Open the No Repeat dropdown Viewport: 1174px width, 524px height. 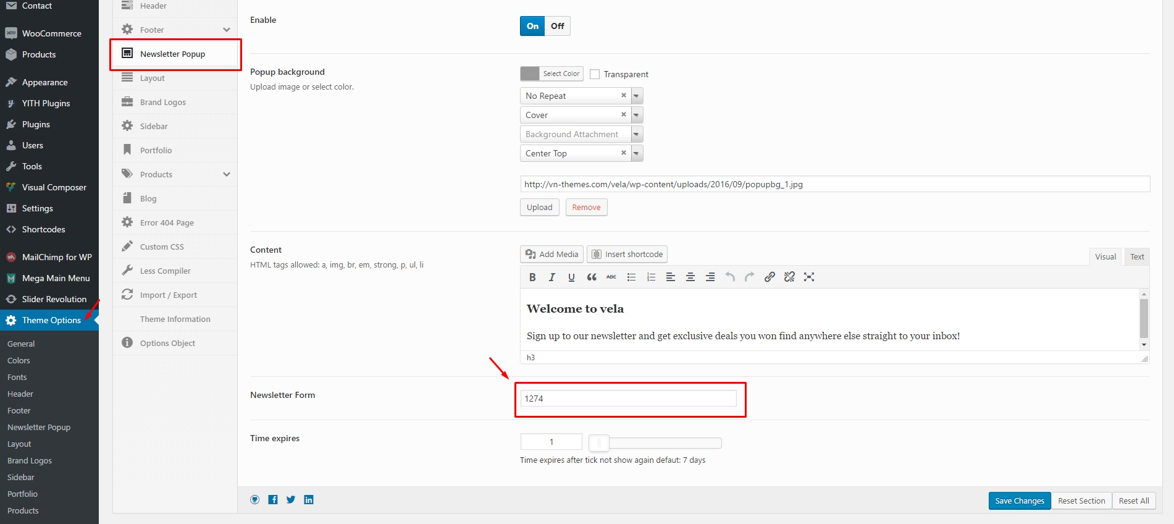pos(637,96)
